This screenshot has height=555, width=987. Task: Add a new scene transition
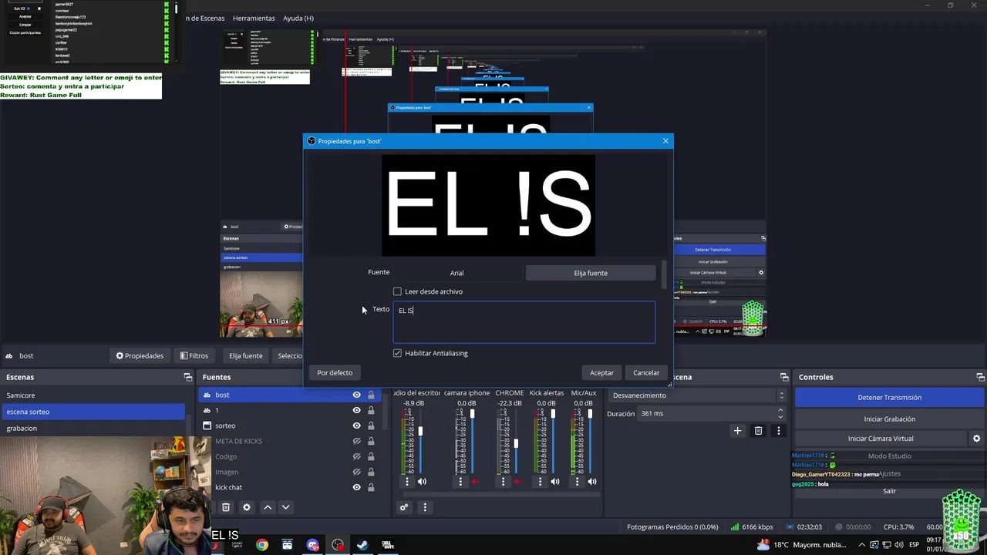[737, 431]
